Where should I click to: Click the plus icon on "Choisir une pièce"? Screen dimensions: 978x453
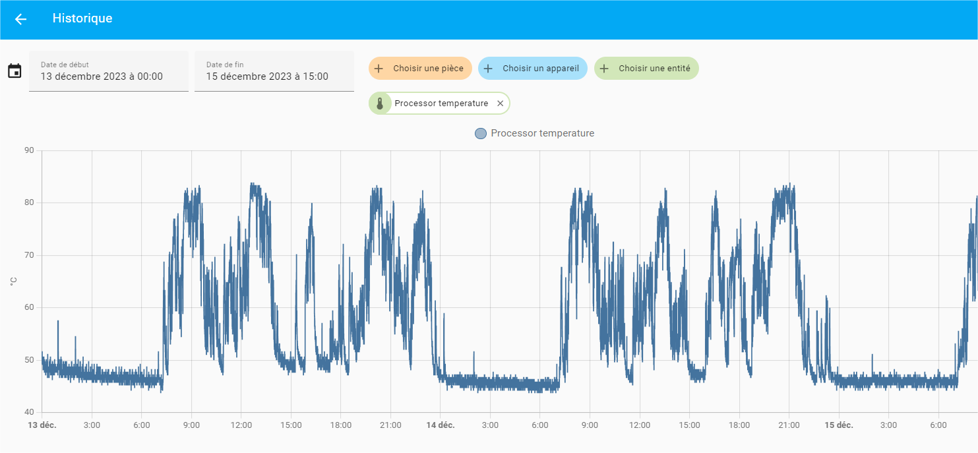point(379,68)
